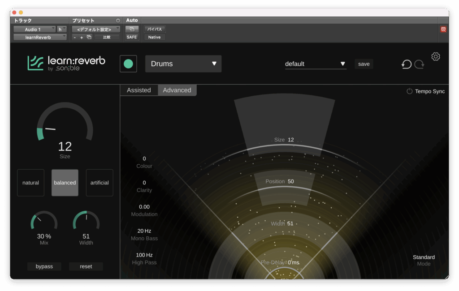Toggle the bypass button

pos(44,266)
